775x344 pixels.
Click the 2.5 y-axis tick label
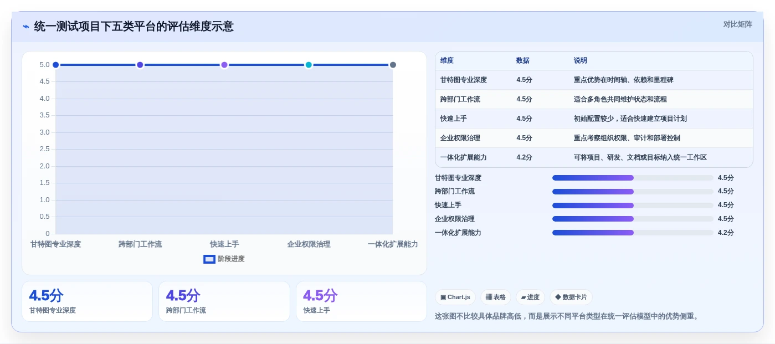coord(45,149)
